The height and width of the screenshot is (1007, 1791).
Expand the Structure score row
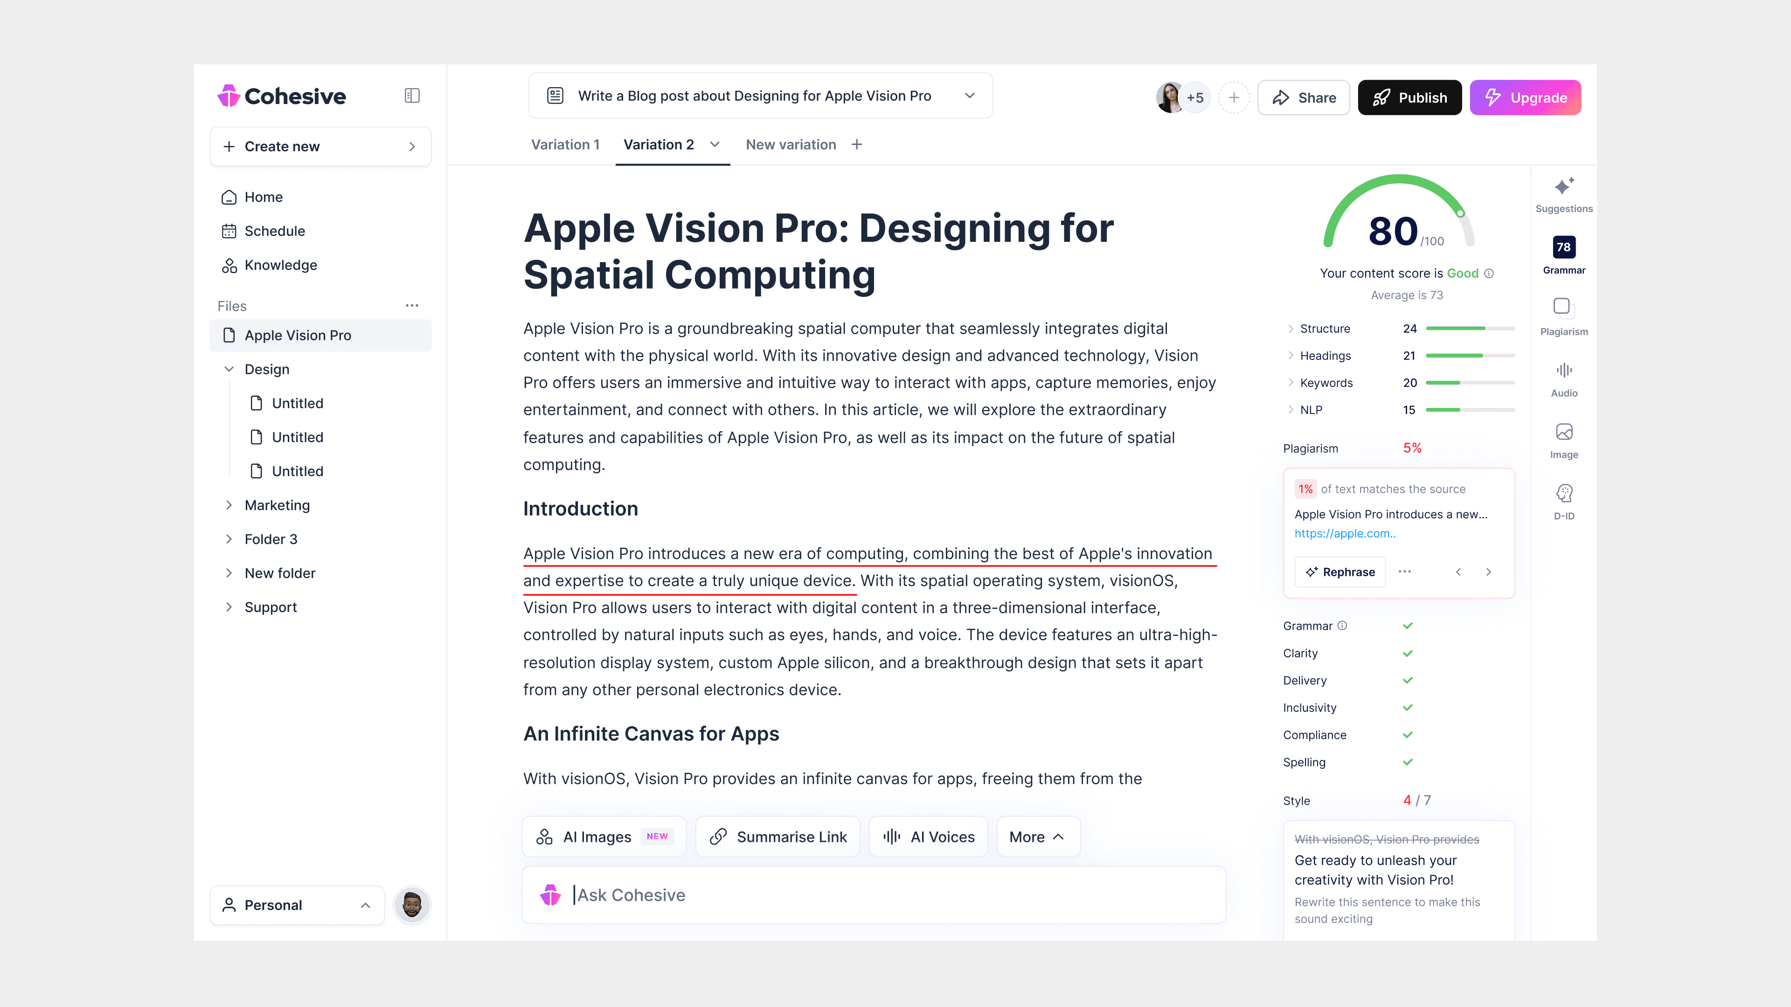[1291, 329]
